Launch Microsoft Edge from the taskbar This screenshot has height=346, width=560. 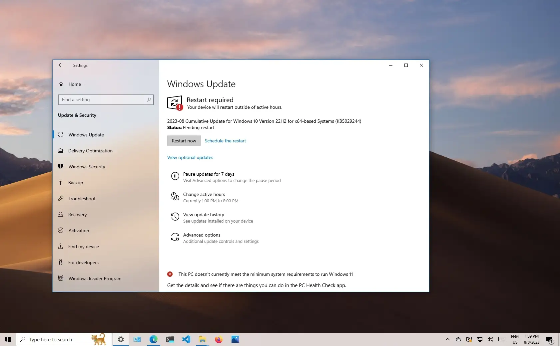click(x=153, y=339)
